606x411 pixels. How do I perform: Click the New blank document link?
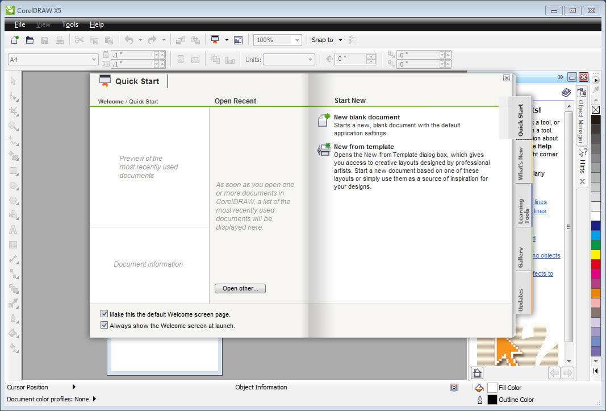point(367,117)
